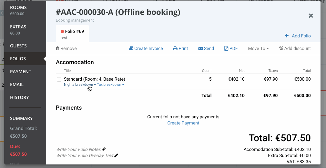Click the Remove button text

(69, 48)
